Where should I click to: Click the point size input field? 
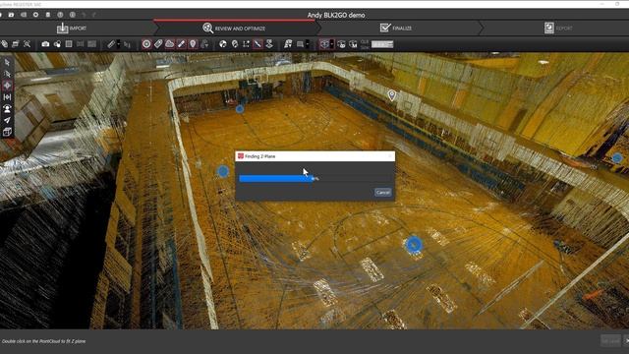pyautogui.click(x=382, y=44)
